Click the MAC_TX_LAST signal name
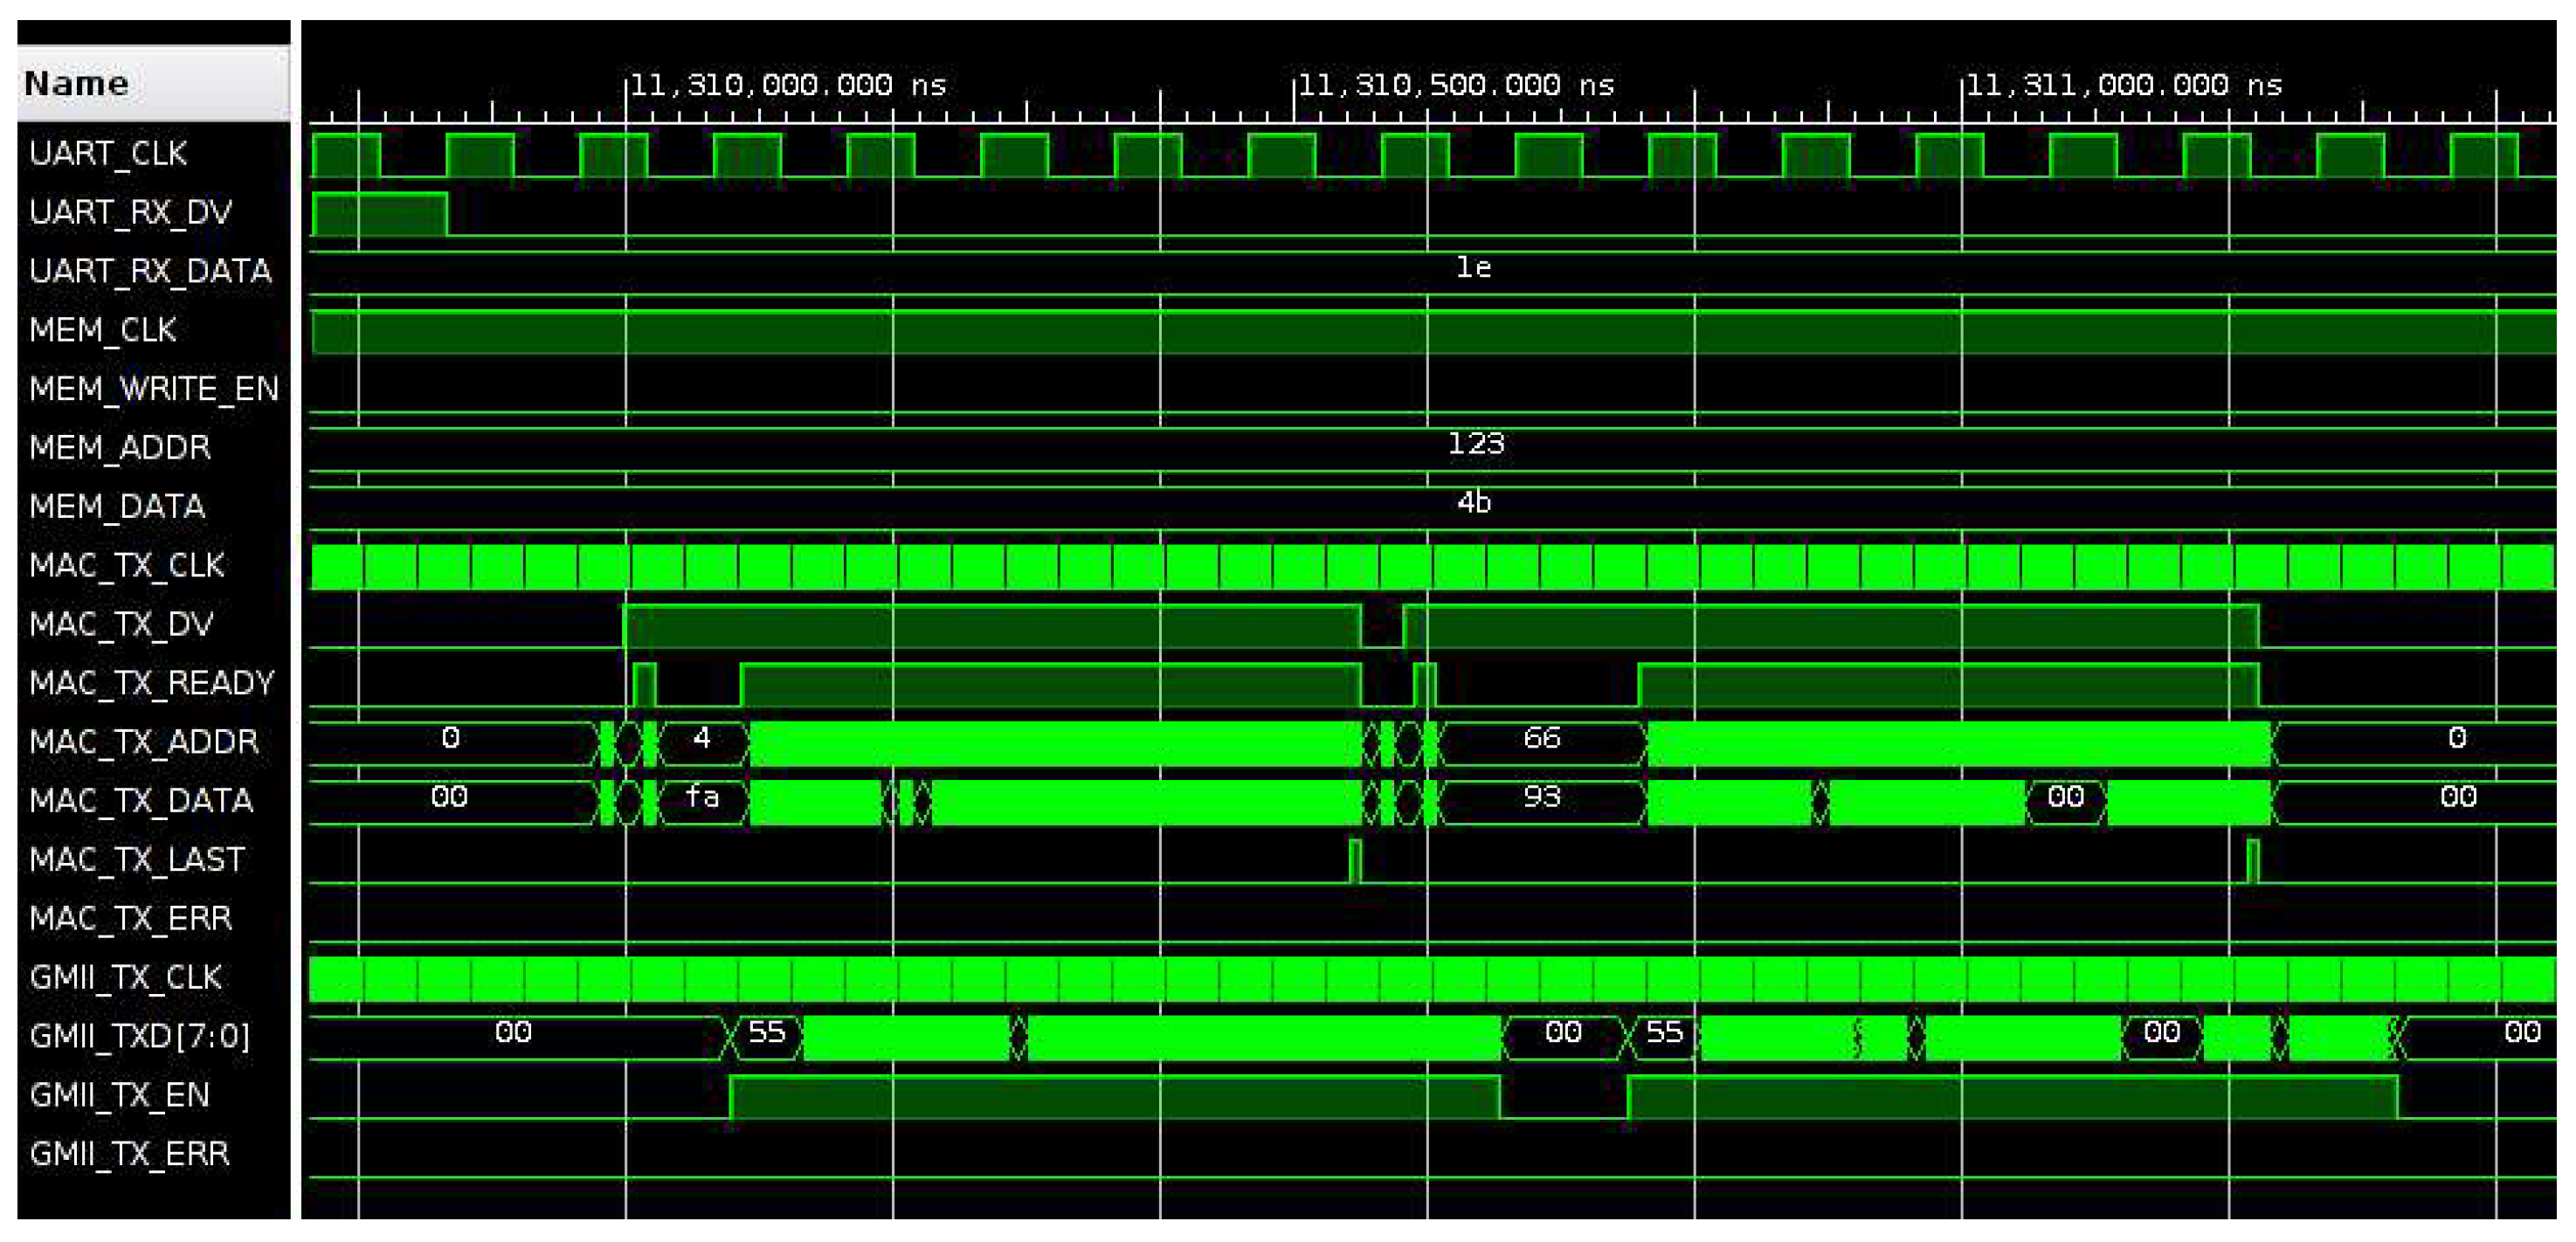Image resolution: width=2576 pixels, height=1242 pixels. [x=137, y=859]
